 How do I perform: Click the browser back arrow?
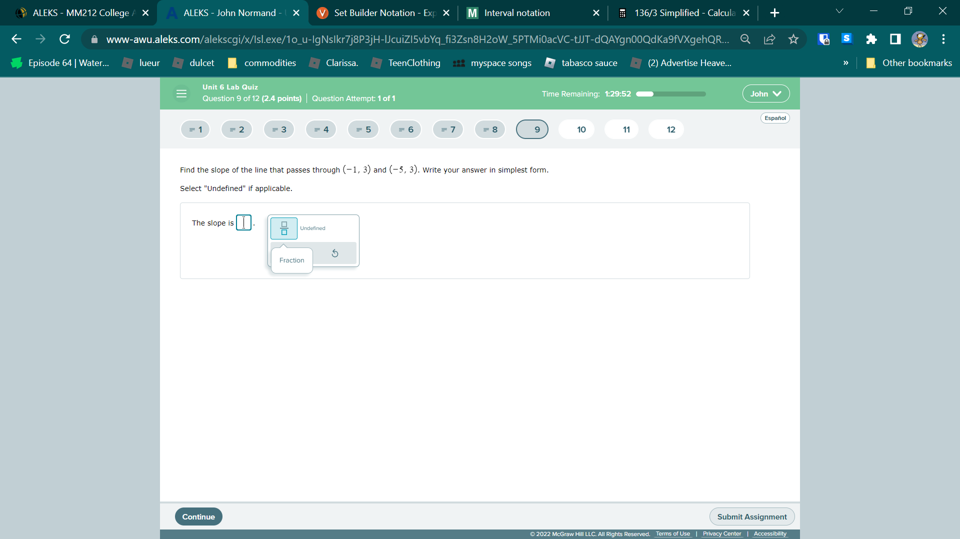point(16,39)
